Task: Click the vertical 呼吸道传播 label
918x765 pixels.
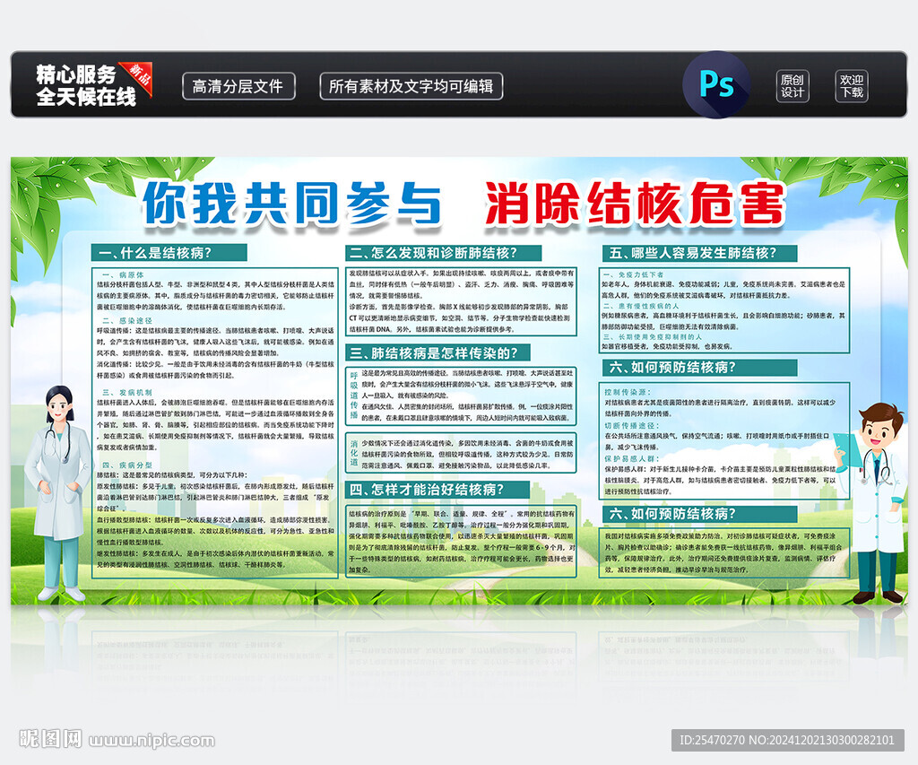Action: (x=353, y=396)
